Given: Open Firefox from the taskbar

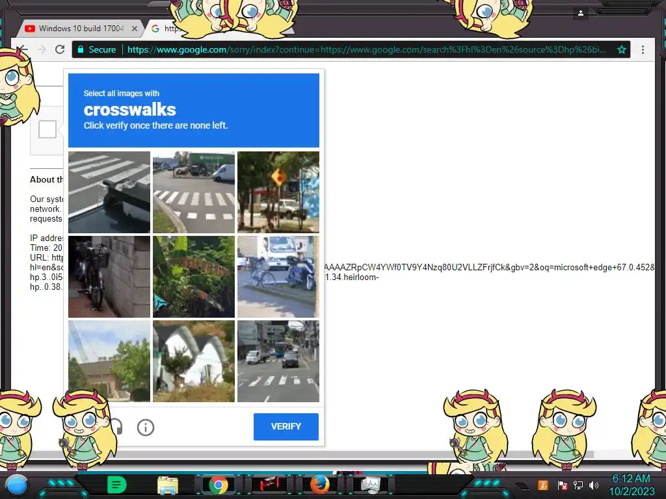Looking at the screenshot, I should click(x=320, y=485).
